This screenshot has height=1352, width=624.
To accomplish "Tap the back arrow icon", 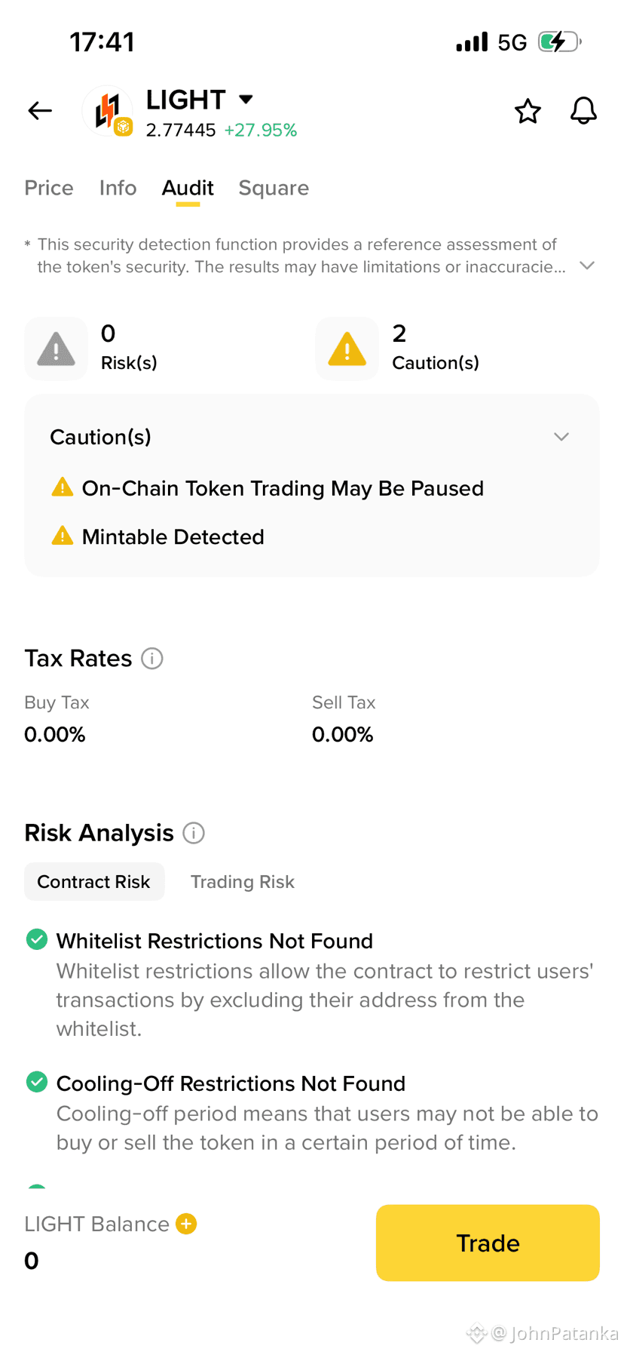I will 40,111.
